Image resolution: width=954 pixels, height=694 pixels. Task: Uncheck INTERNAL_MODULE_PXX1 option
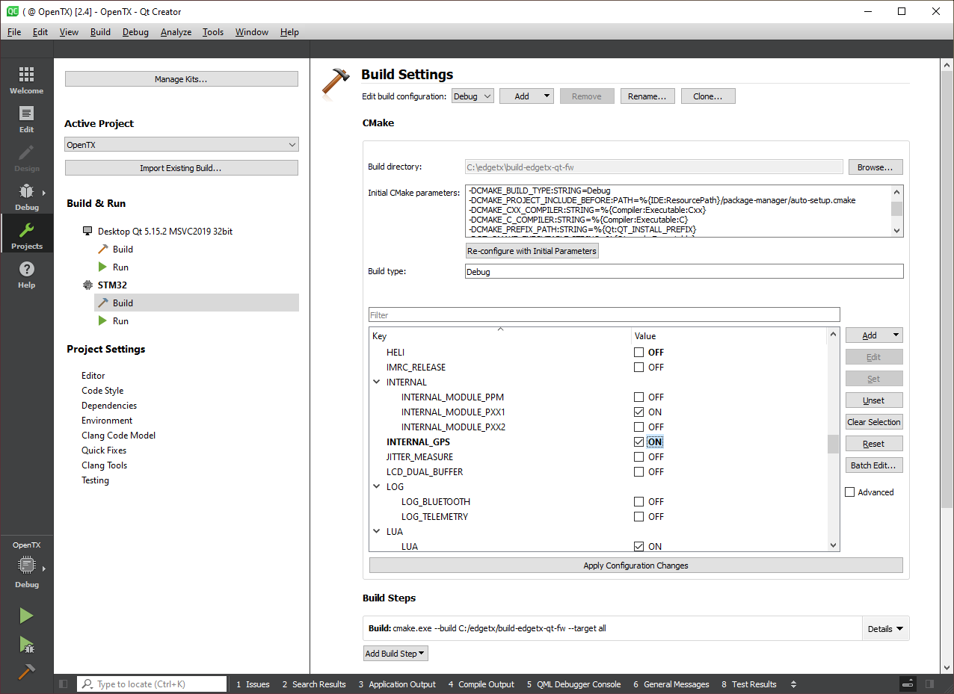point(638,412)
